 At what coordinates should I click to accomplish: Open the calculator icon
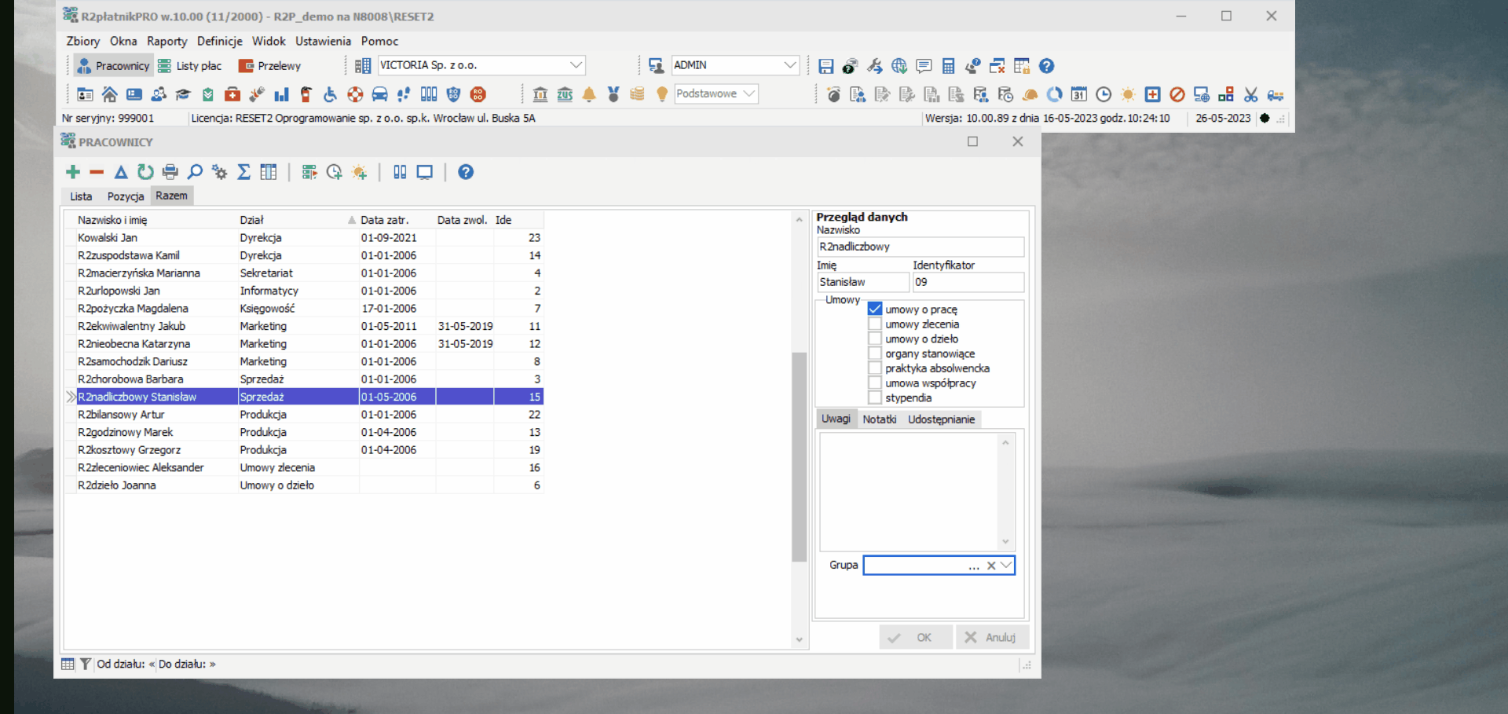click(x=948, y=66)
